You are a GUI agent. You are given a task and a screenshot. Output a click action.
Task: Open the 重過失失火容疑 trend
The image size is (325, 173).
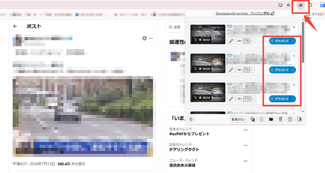coord(182,165)
